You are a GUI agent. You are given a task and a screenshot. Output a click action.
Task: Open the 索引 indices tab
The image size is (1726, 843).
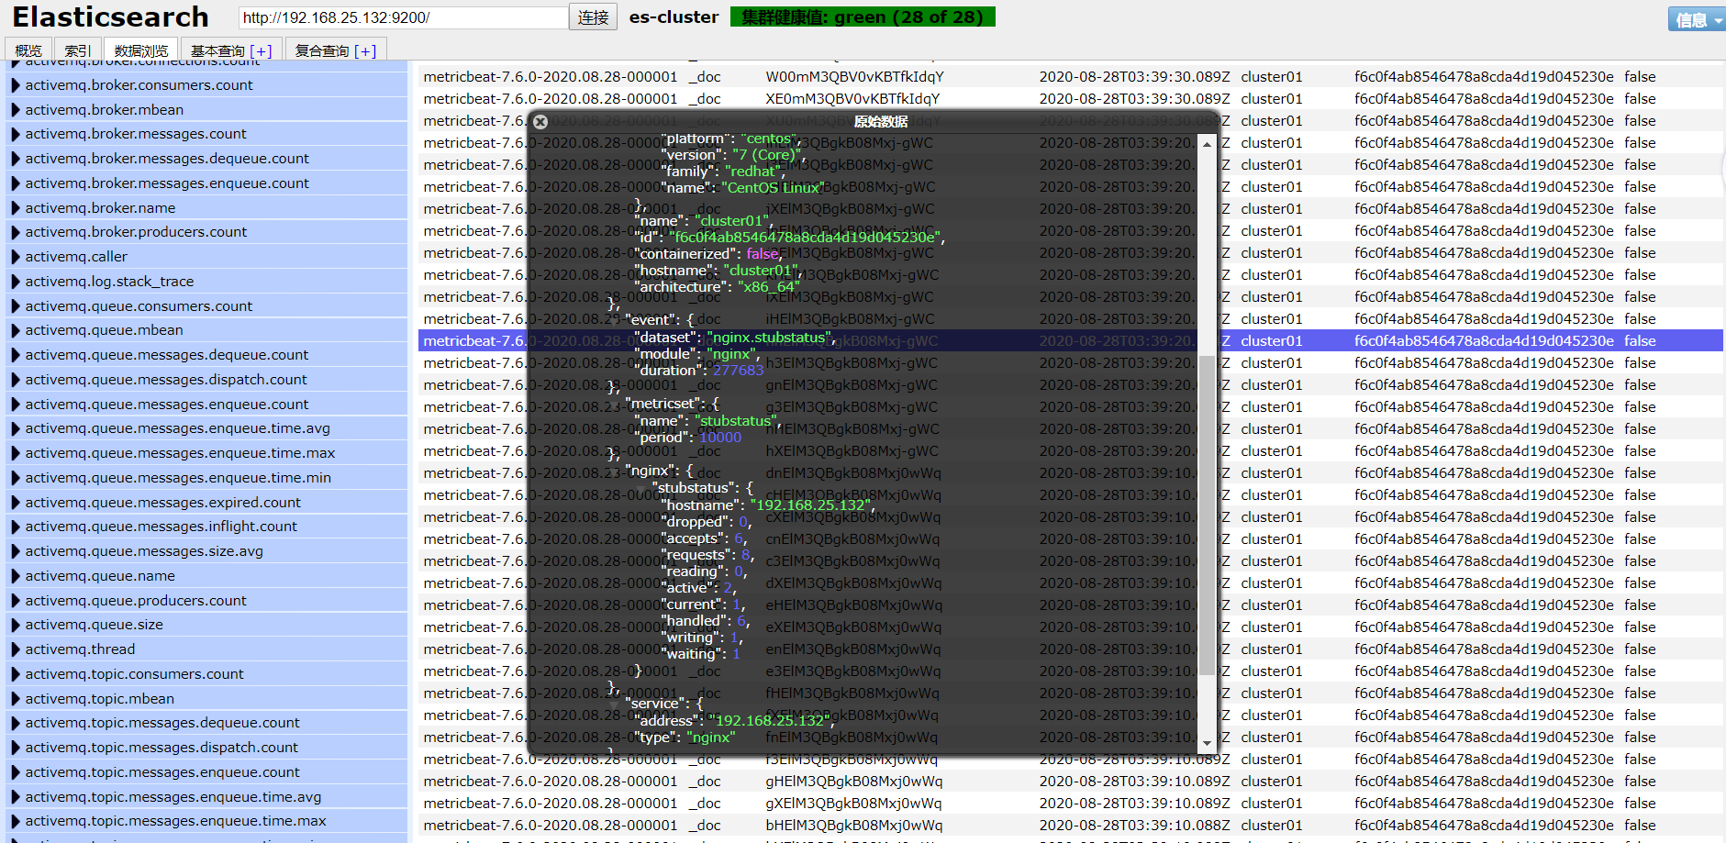pos(78,50)
